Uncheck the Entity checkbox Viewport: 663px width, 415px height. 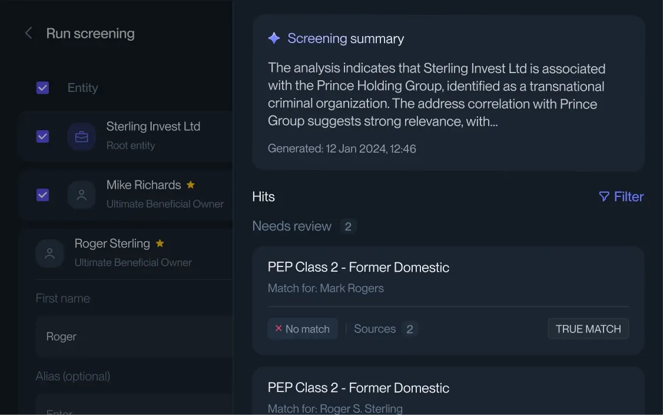point(42,87)
